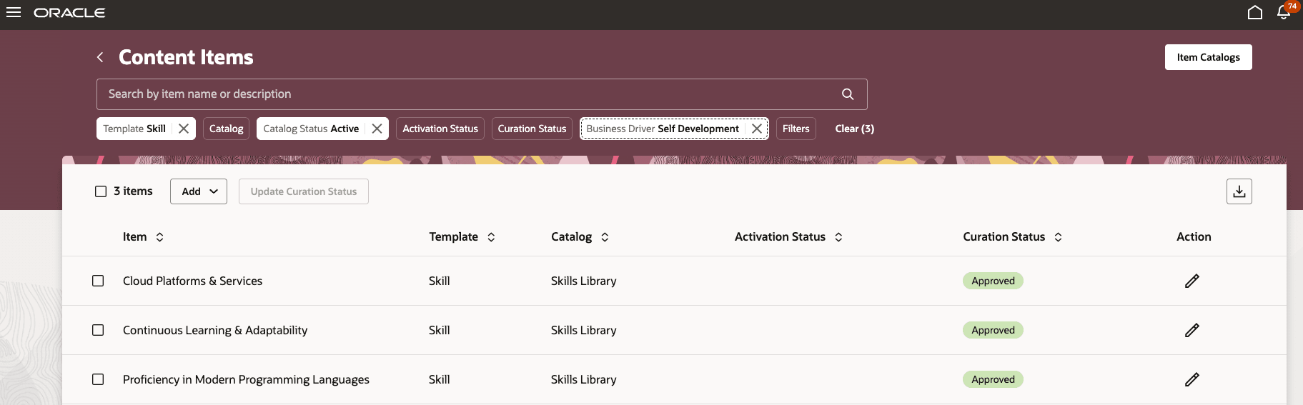This screenshot has height=405, width=1303.
Task: Click the back arrow beside Content Items
Action: tap(100, 57)
